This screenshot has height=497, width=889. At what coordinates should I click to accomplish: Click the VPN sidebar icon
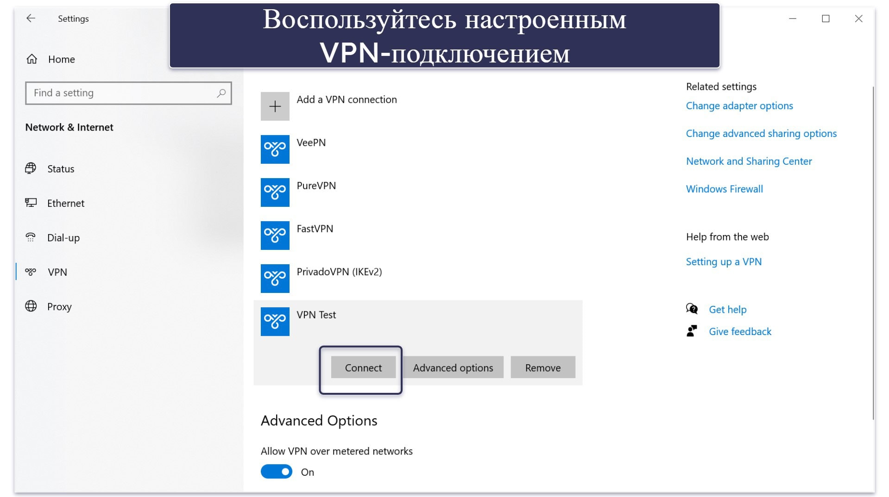click(x=31, y=272)
